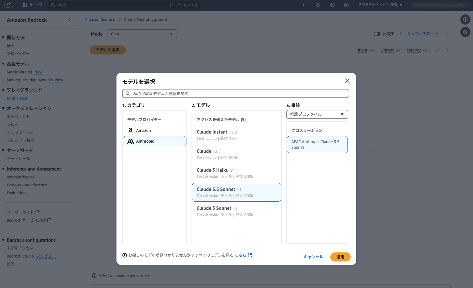Open the 推論プロファイル dropdown
This screenshot has height=288, width=473.
[x=317, y=114]
